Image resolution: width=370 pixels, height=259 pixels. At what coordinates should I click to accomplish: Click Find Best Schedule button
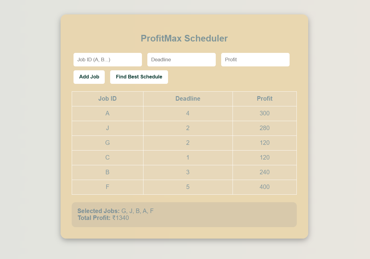tap(139, 77)
